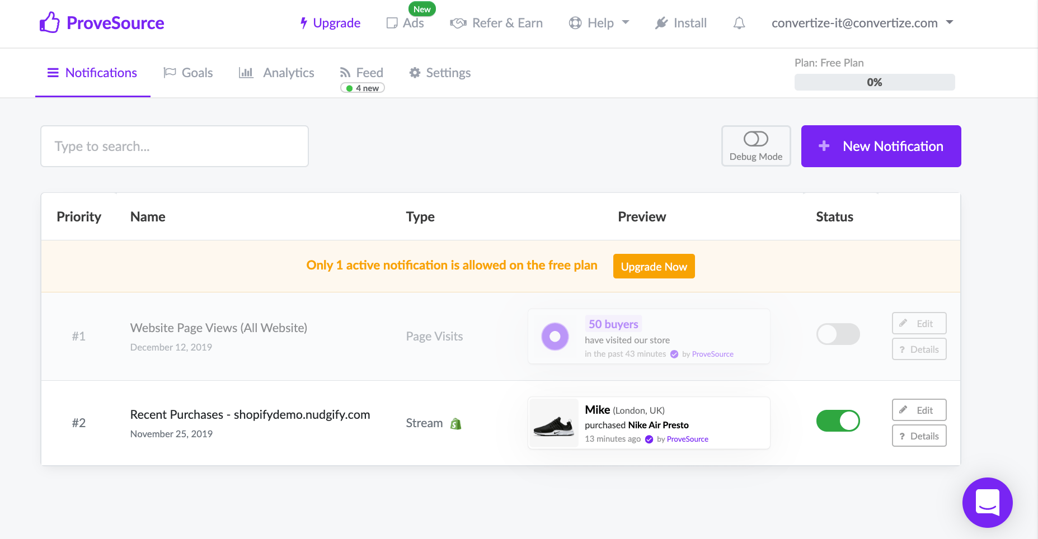
Task: Click the Install plug icon
Action: pyautogui.click(x=661, y=23)
